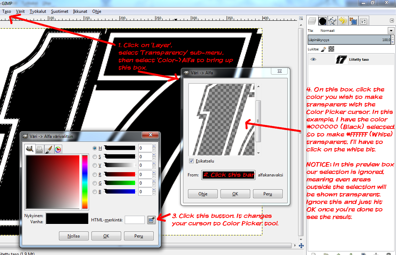396x255 pixels.
Task: Click the From color bar in Väri -> Alfa
Action: point(228,175)
